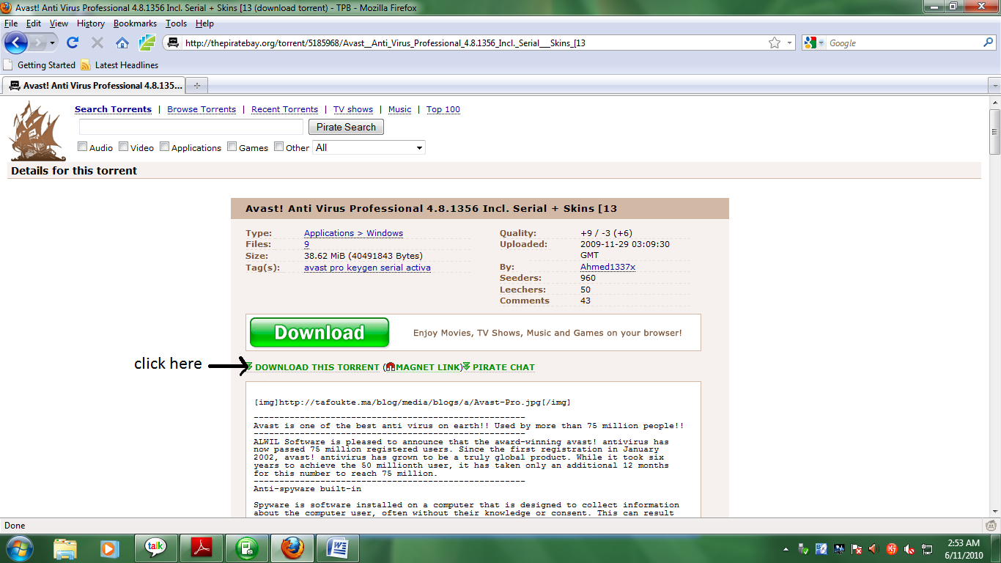Switch to Microsoft Word on the taskbar
This screenshot has height=563, width=1001.
point(337,548)
